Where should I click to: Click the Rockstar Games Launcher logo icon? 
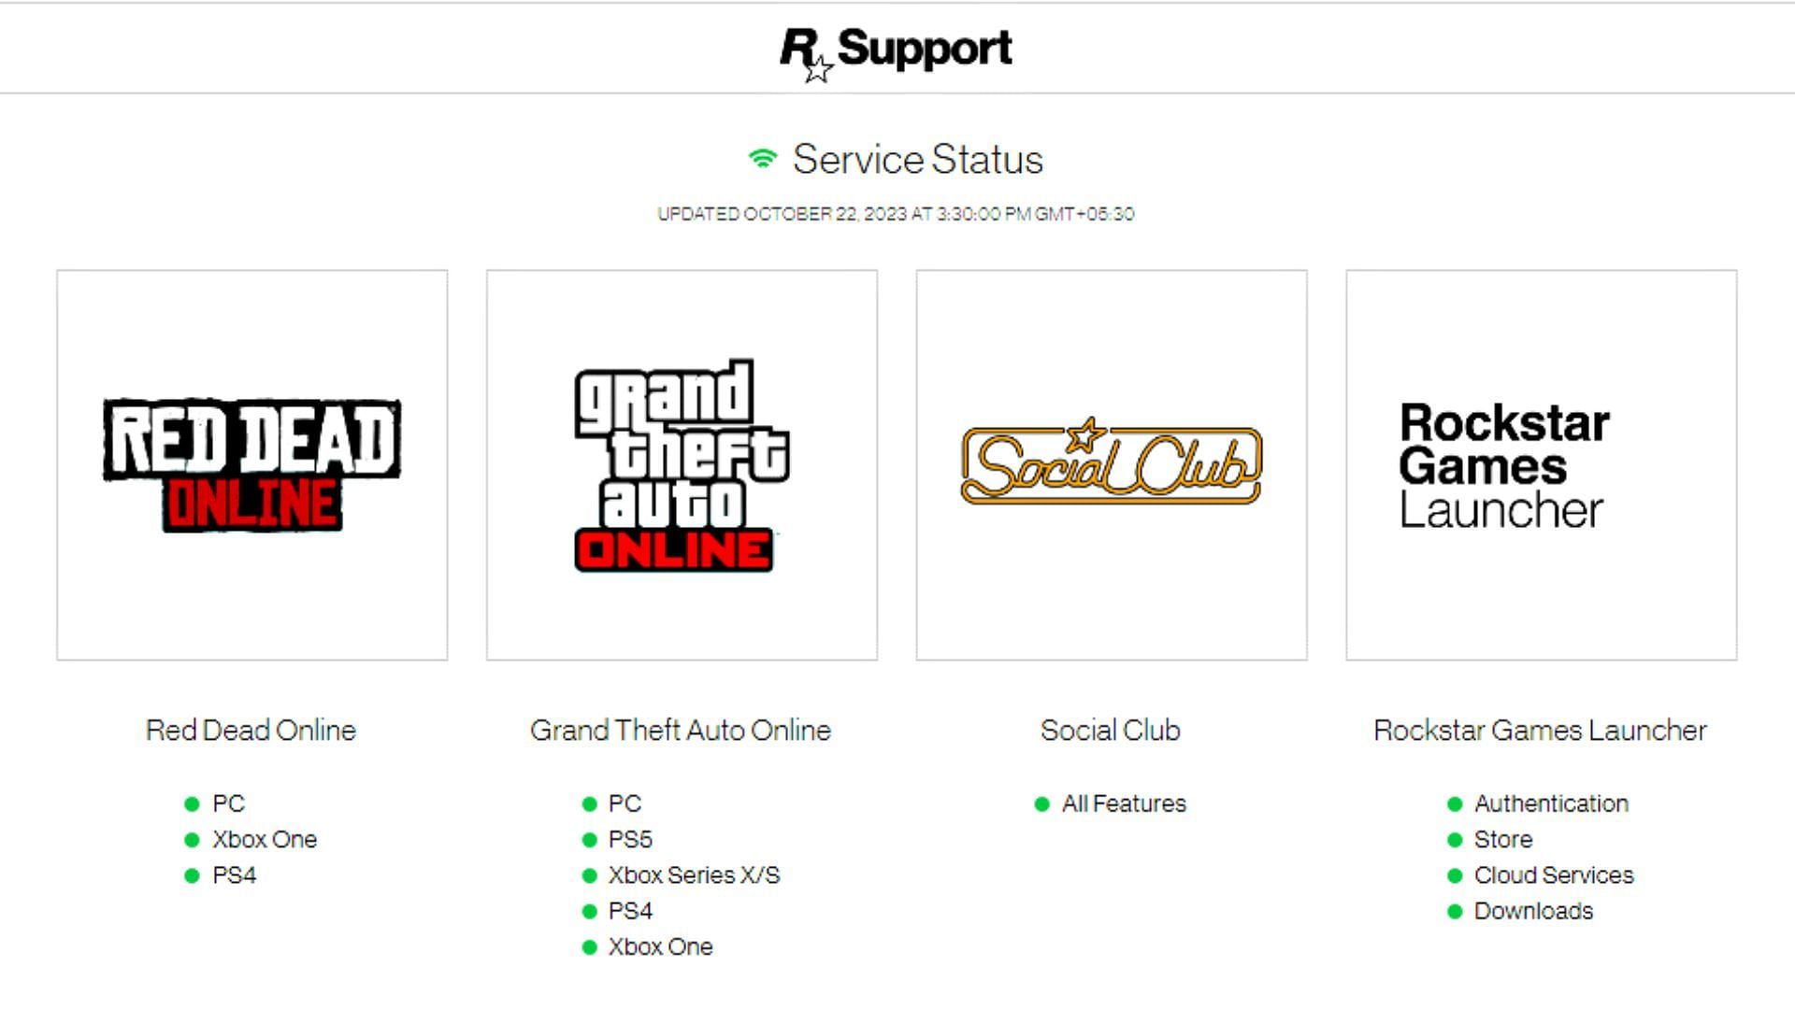pos(1541,464)
